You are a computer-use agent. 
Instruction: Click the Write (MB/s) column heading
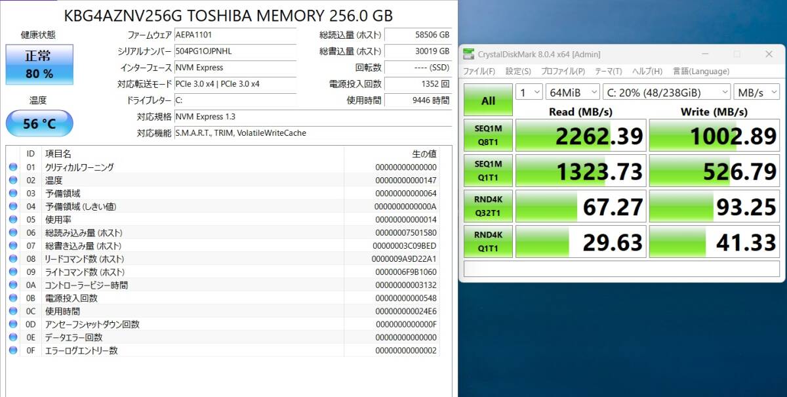pos(714,112)
